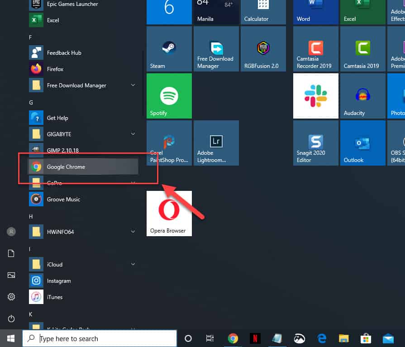
Task: Open the Excel tile
Action: coord(362,12)
